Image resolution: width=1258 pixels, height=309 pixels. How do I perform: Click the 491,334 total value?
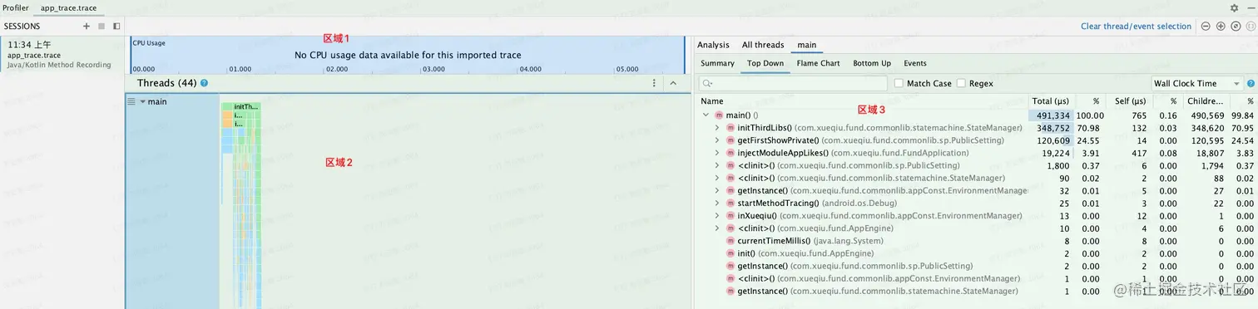coord(1052,115)
